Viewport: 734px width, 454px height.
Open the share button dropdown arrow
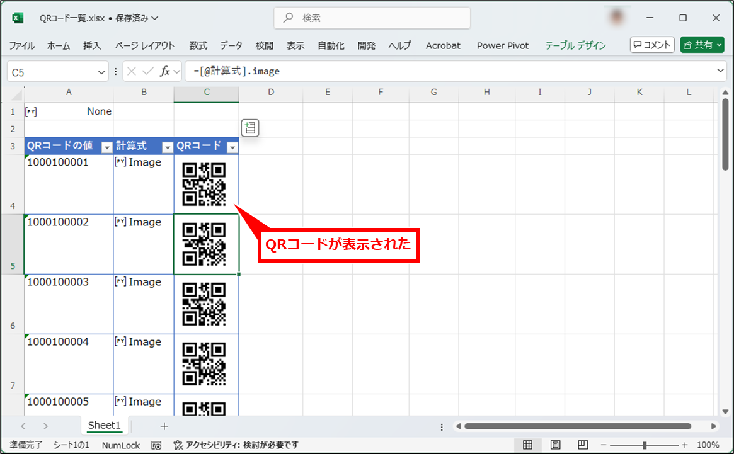(720, 45)
